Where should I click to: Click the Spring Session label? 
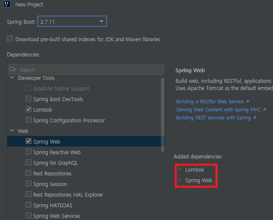pyautogui.click(x=50, y=184)
